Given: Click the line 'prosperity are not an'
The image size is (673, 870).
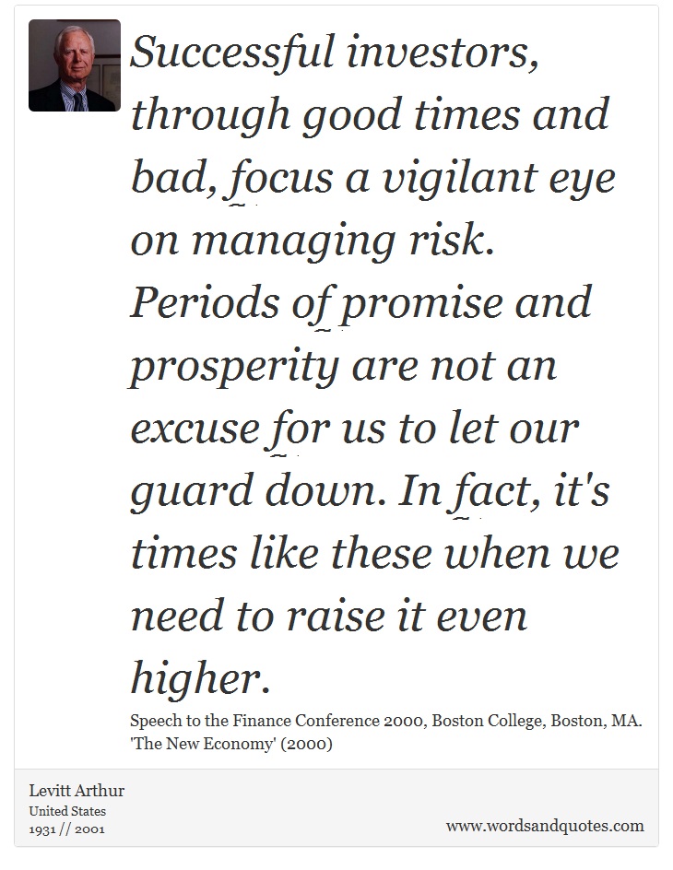Looking at the screenshot, I should tap(344, 368).
